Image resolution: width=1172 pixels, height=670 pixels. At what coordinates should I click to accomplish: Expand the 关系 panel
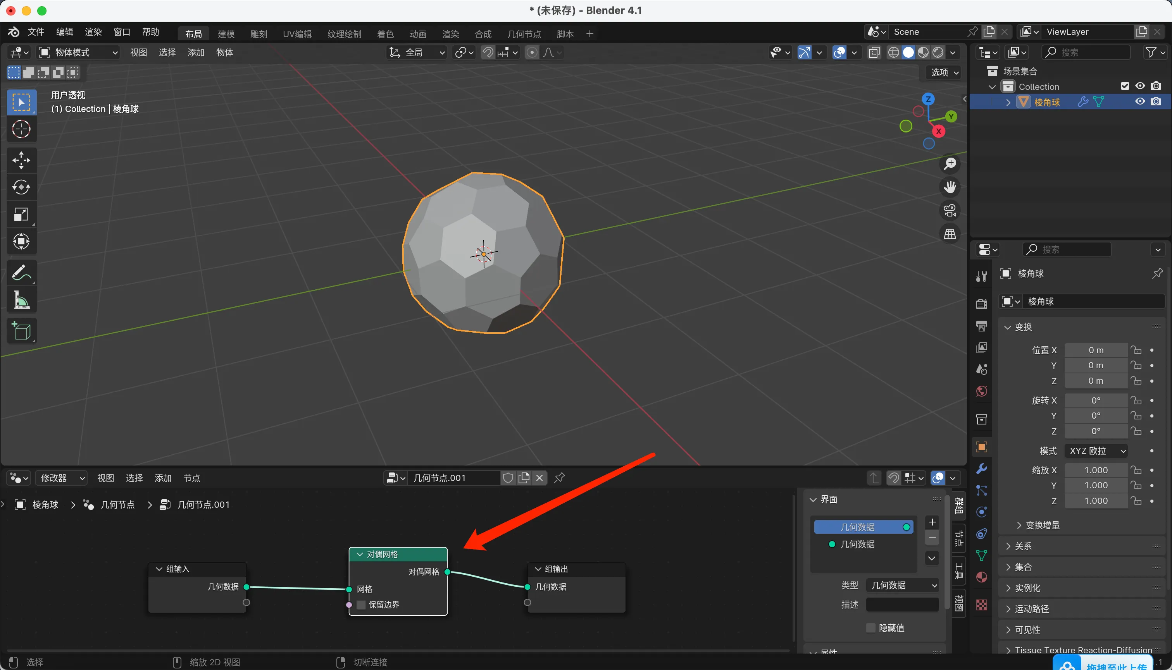[x=1023, y=546]
